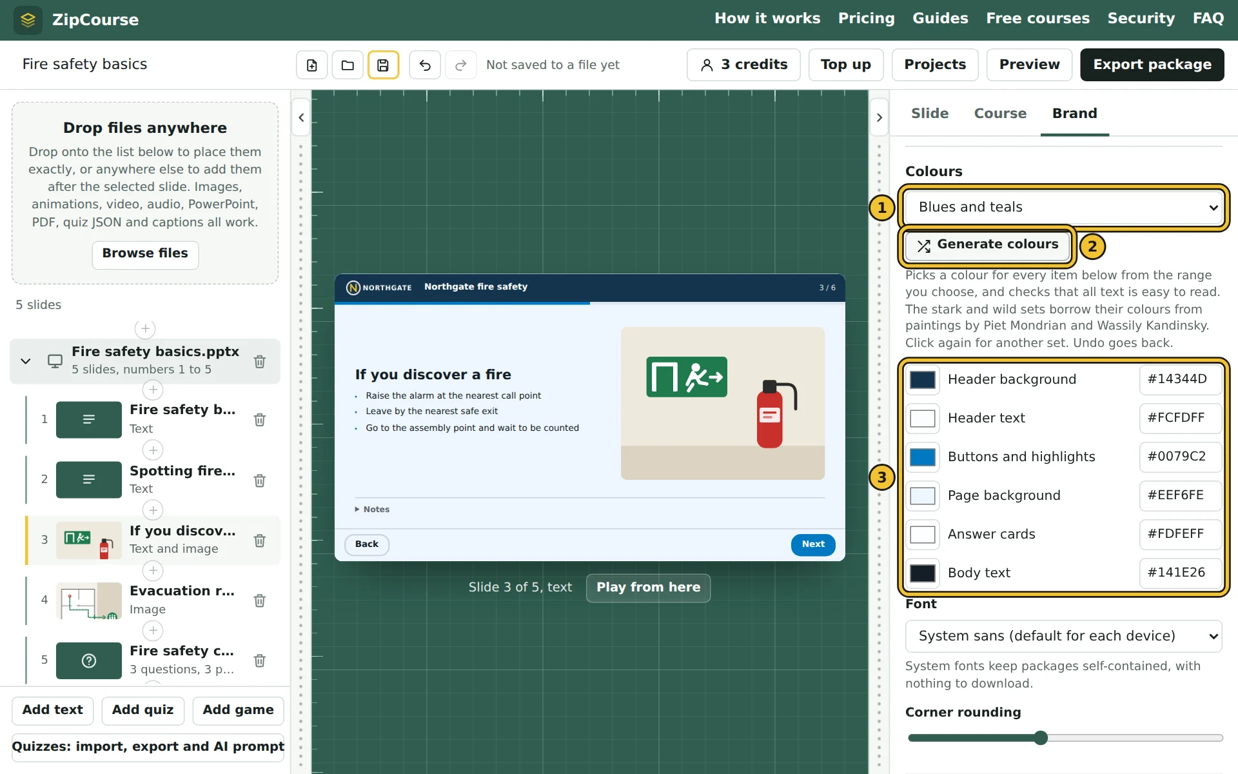
Task: Switch to the Slide tab
Action: point(930,114)
